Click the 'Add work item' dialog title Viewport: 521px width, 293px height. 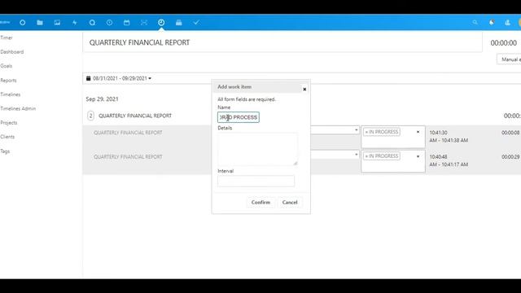234,87
